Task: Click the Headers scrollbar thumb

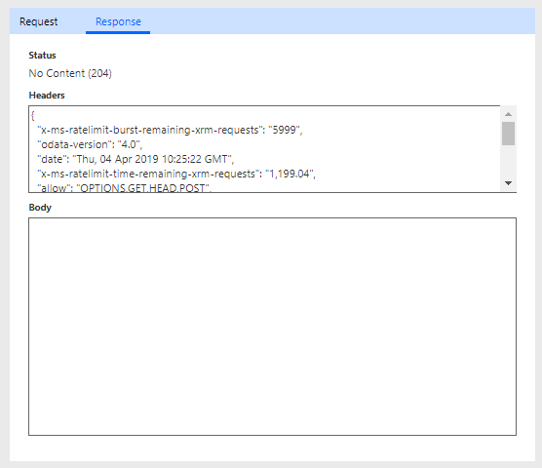Action: pyautogui.click(x=508, y=134)
